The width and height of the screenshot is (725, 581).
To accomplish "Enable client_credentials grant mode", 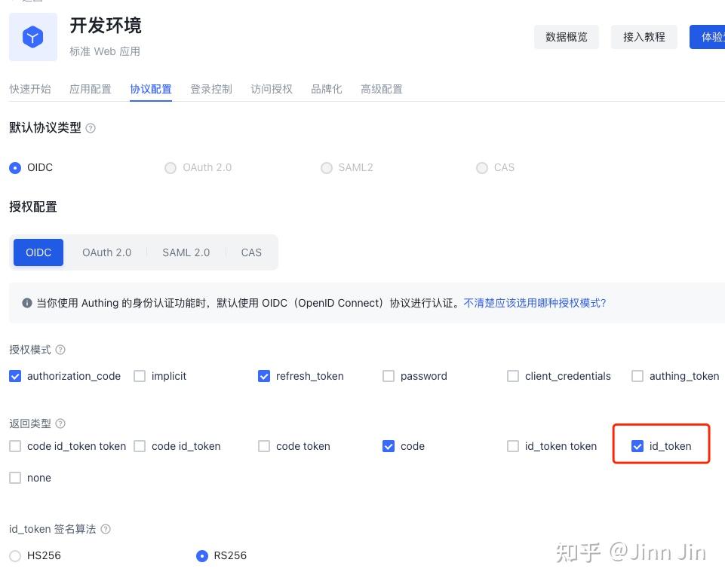I will click(513, 376).
